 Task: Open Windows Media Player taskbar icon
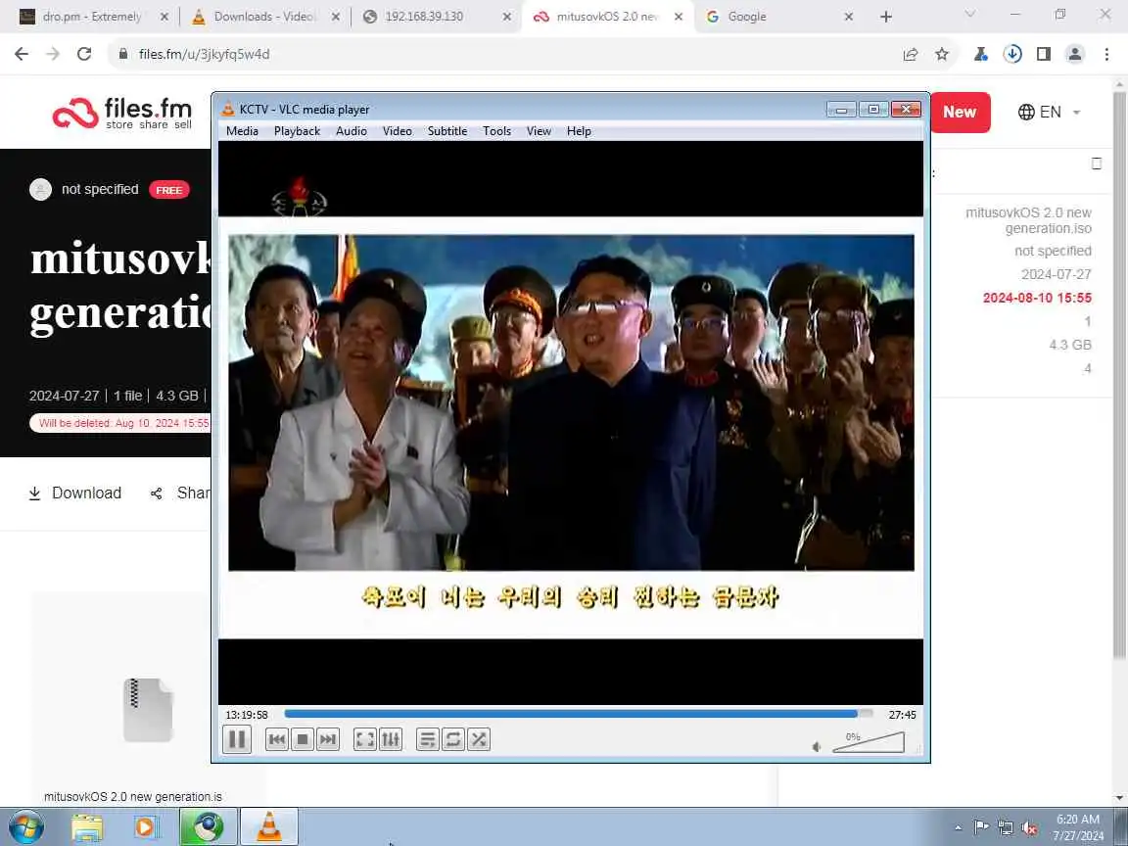click(x=146, y=826)
